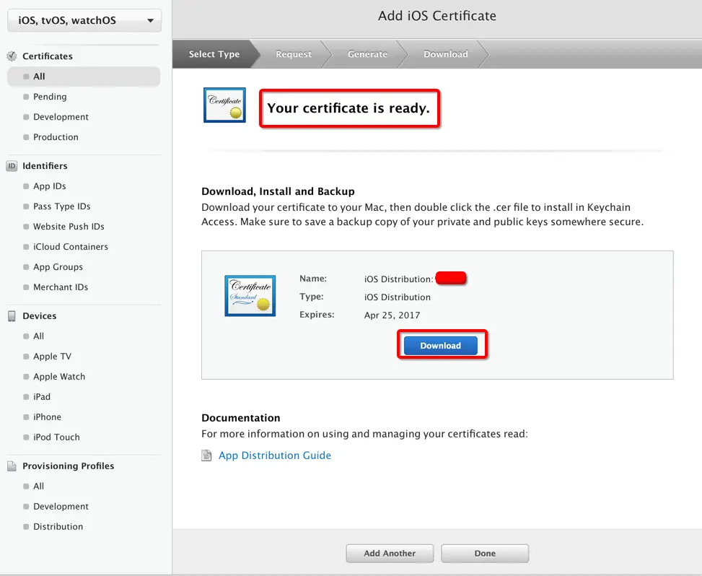Image resolution: width=702 pixels, height=576 pixels.
Task: Click the Add Another button
Action: (x=390, y=554)
